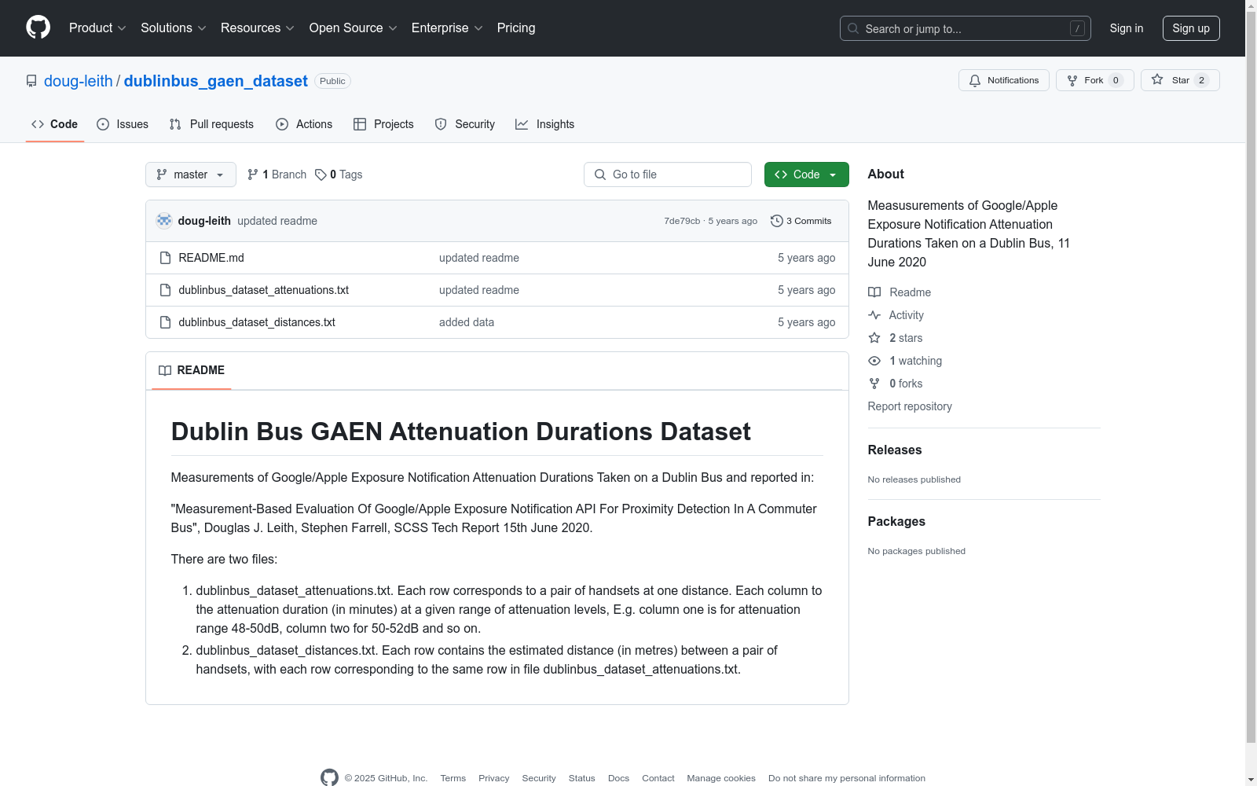Click the Sign in link
1257x786 pixels.
pos(1127,28)
